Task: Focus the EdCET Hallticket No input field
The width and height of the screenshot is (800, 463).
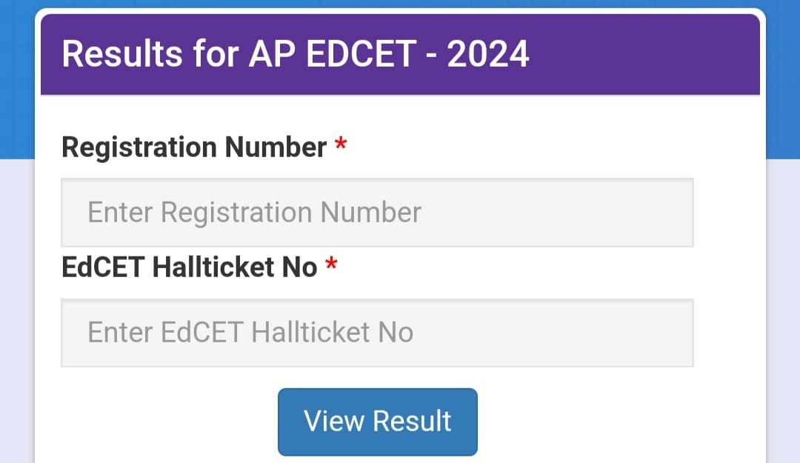Action: click(377, 333)
